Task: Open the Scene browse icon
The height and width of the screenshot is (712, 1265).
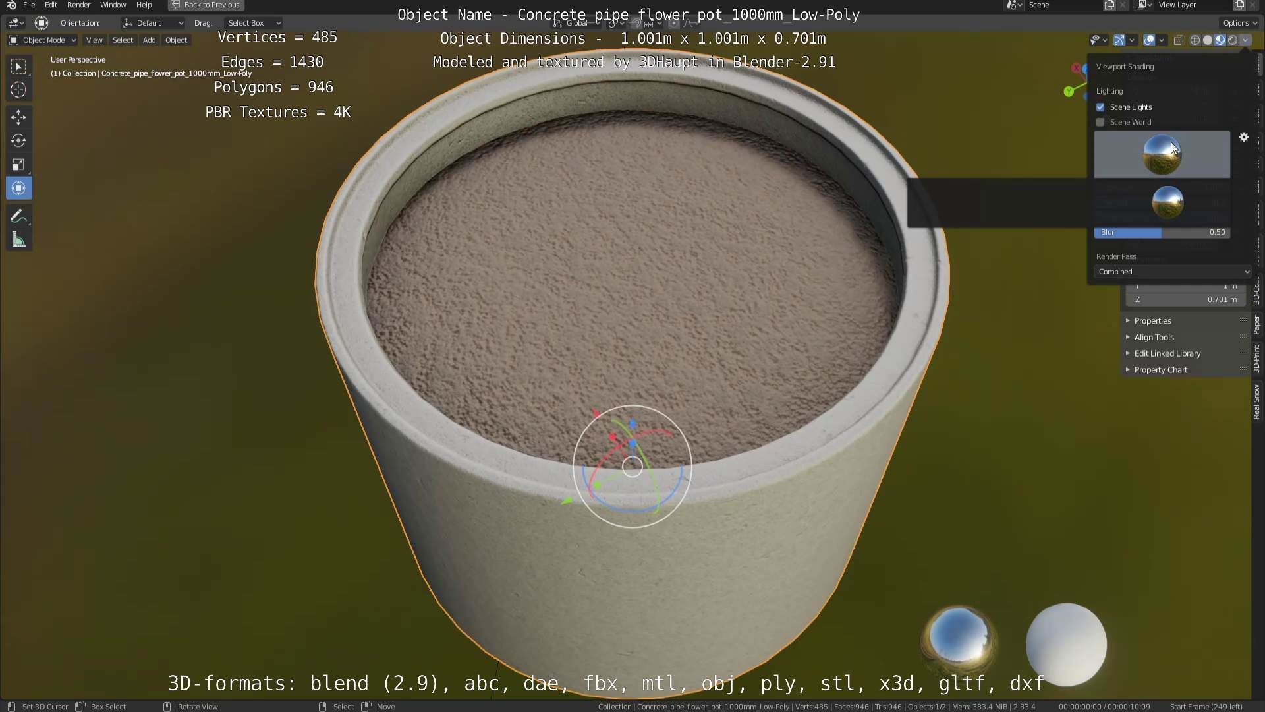Action: [x=1013, y=5]
